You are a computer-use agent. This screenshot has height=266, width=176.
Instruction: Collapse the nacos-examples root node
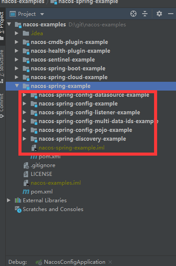pyautogui.click(x=9, y=24)
